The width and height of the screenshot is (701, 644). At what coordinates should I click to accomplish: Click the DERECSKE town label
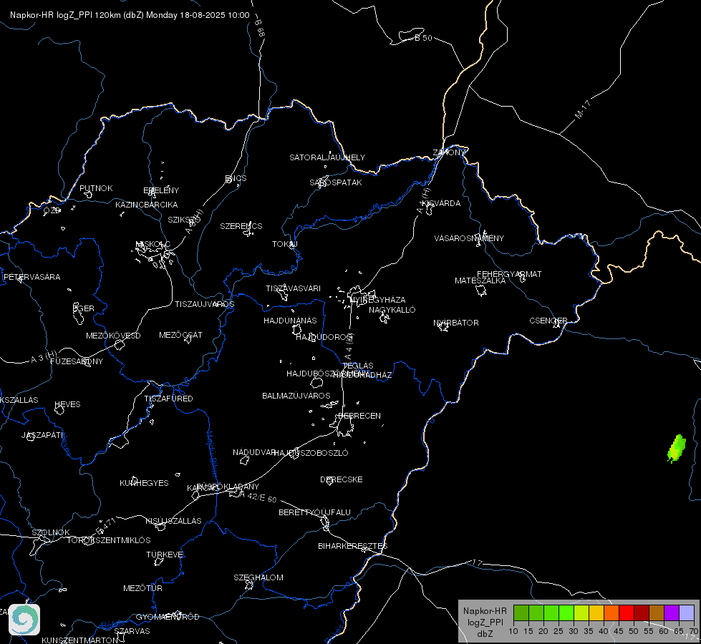coord(341,479)
